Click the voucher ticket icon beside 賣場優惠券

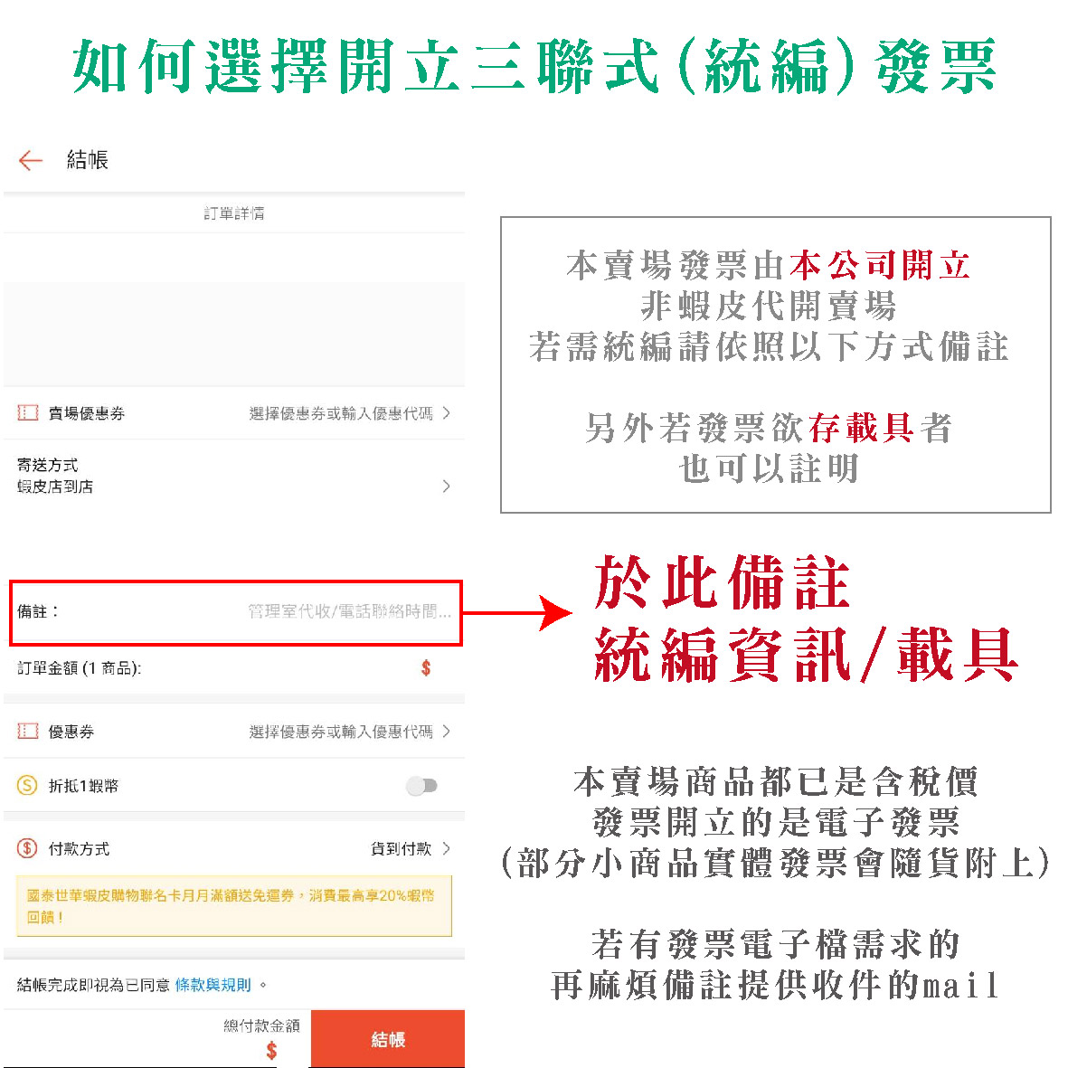point(26,413)
